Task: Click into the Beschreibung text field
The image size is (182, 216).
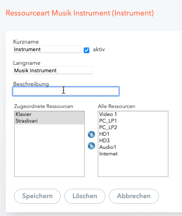Action: tap(66, 91)
